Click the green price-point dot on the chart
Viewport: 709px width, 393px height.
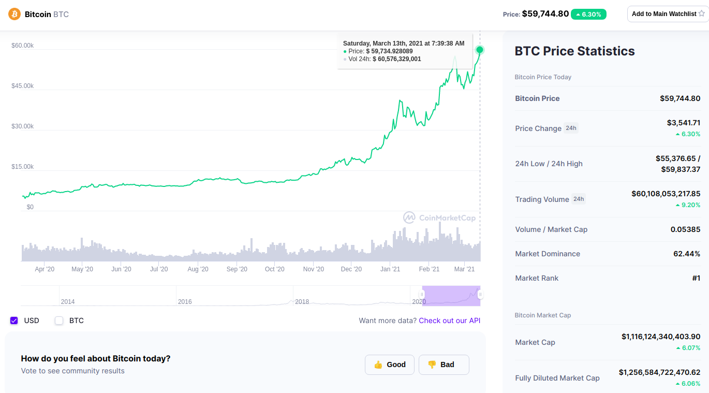[480, 50]
